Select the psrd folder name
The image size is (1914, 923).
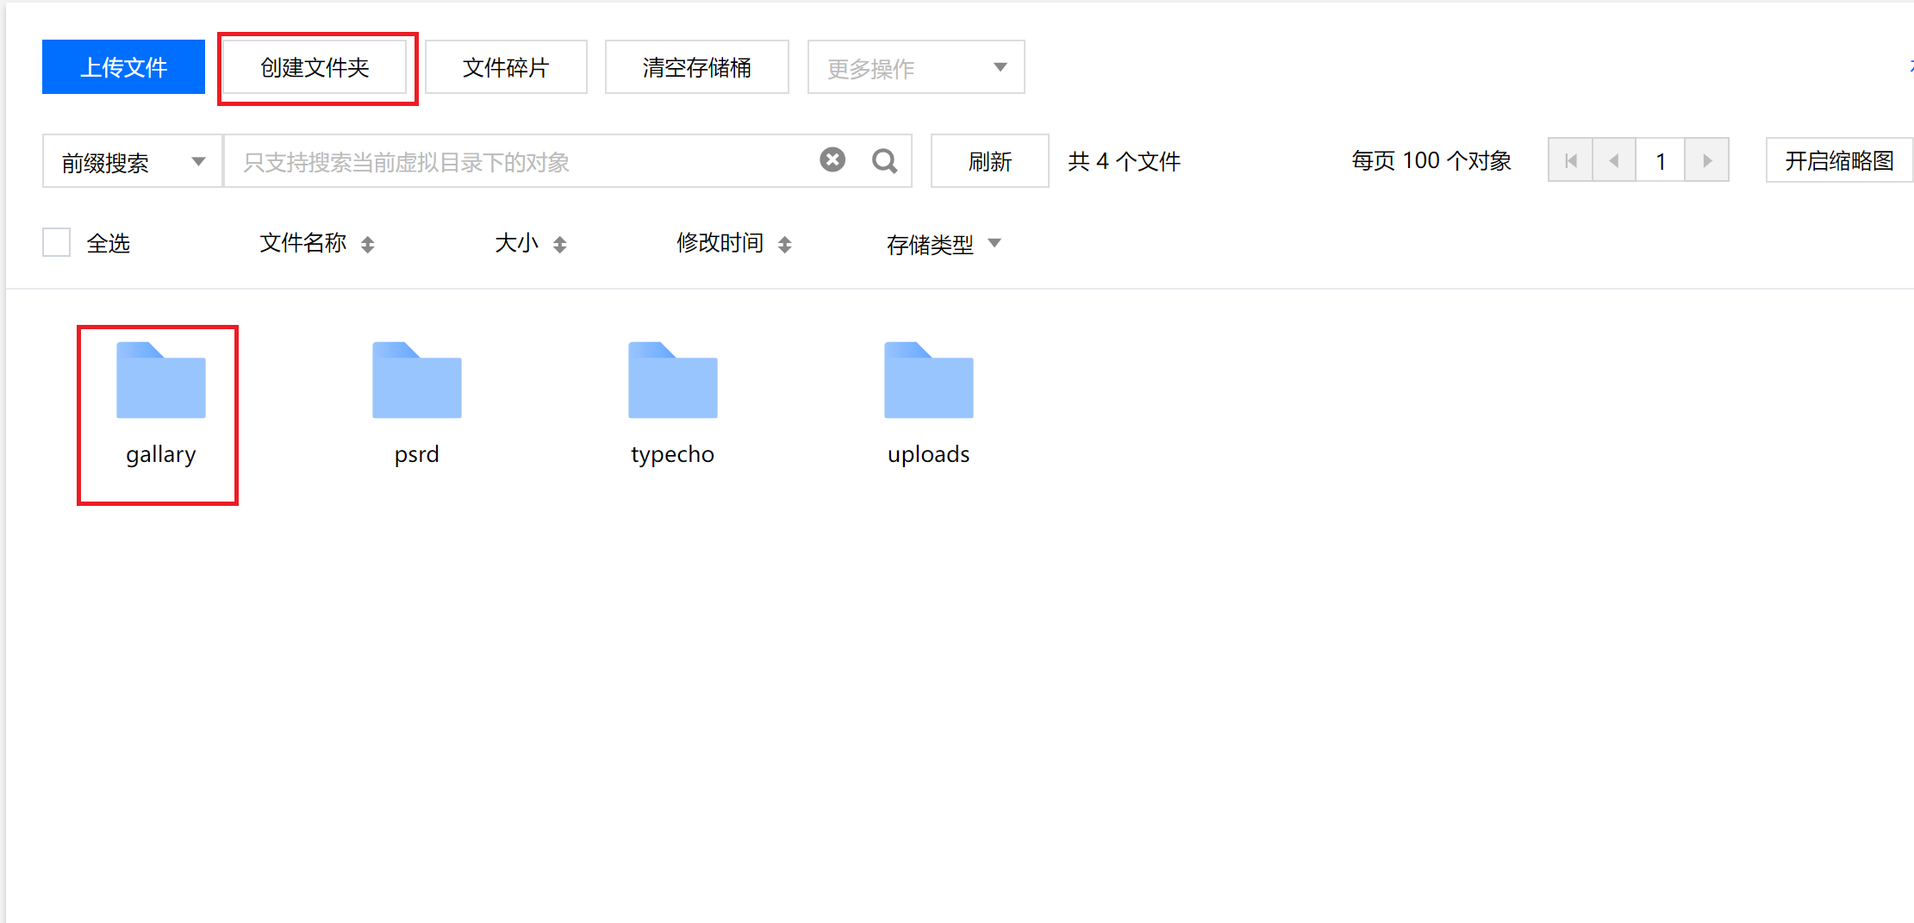[417, 454]
